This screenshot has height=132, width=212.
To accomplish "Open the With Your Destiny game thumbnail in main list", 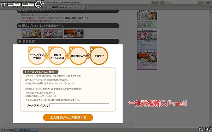I will [x=73, y=33].
